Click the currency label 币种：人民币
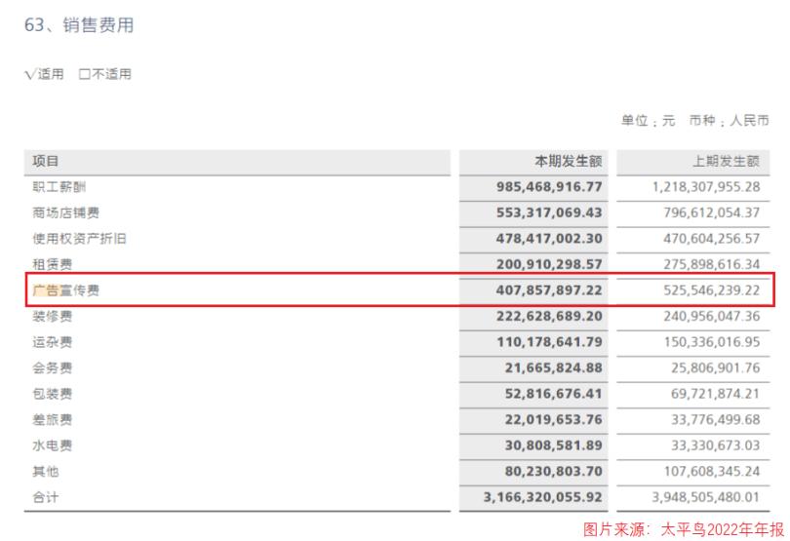The image size is (790, 541). (x=729, y=121)
